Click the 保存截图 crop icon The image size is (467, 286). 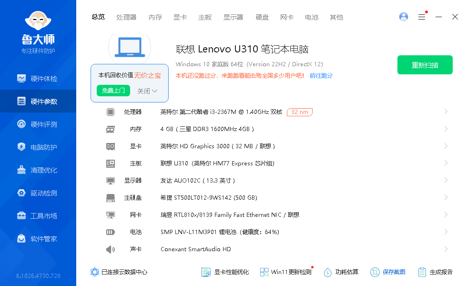pos(375,272)
